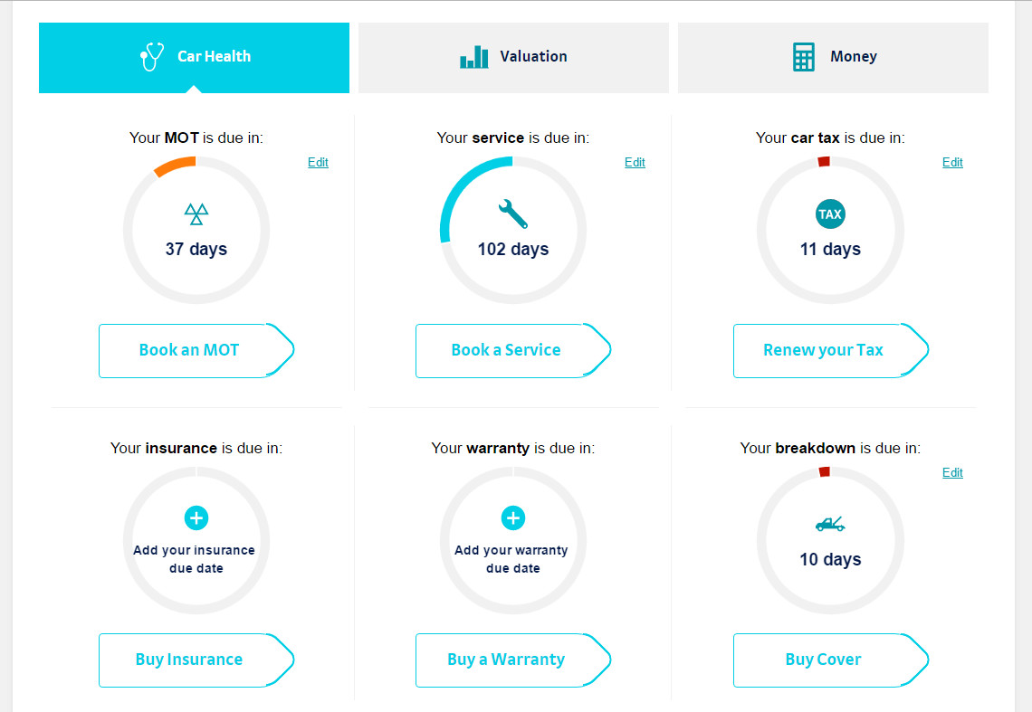Click the teal TAX badge icon
The width and height of the screenshot is (1032, 712).
[x=830, y=214]
